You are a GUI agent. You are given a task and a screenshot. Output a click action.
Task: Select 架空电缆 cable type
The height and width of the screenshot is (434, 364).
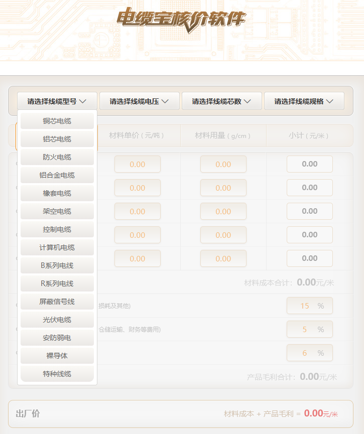click(x=57, y=211)
